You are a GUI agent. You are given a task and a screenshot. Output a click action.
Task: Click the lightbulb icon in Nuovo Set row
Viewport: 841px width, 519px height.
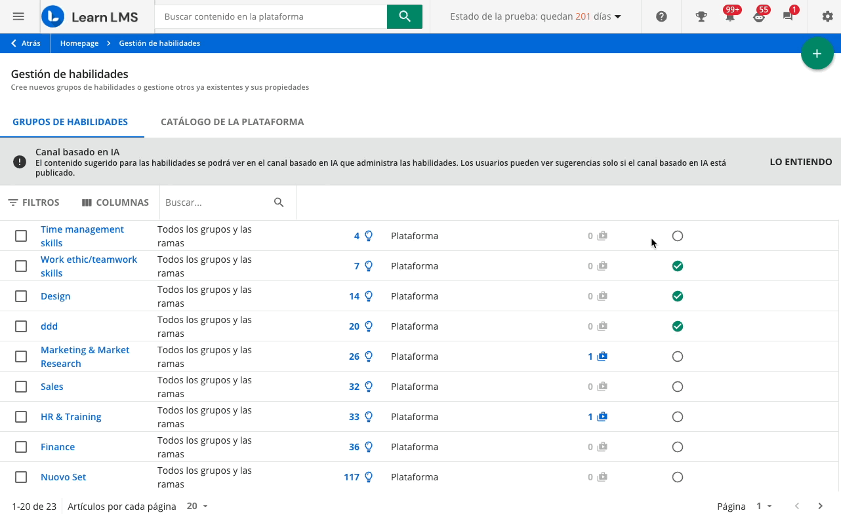coord(369,477)
